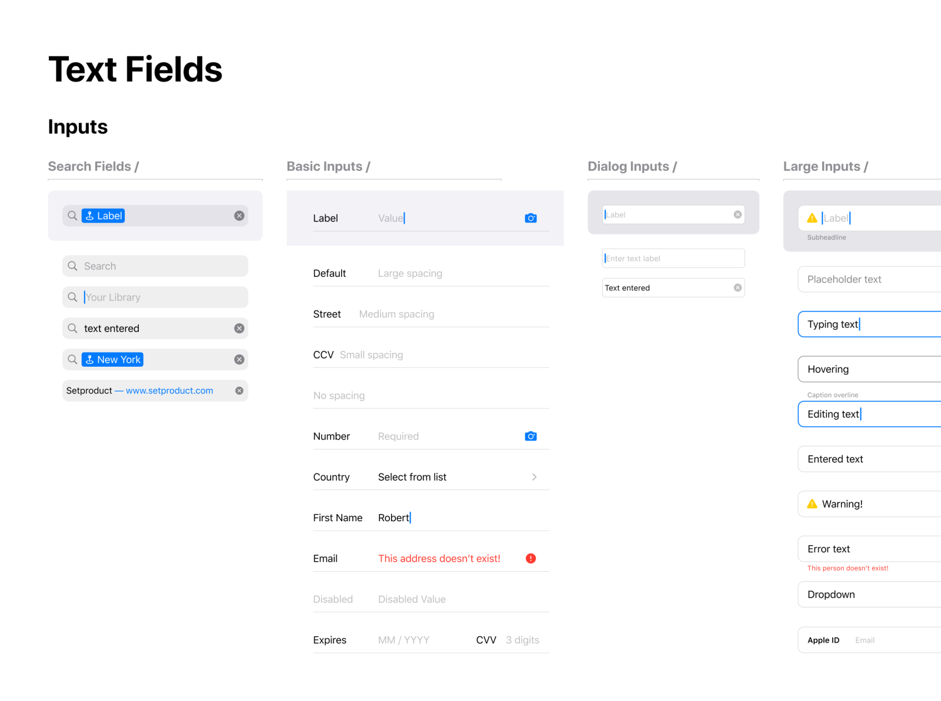Click warning icon in Warning! input

(x=812, y=504)
